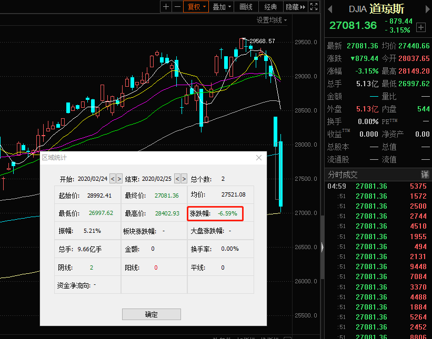
Task: Select the 画线 drawing tool tab
Action: tap(246, 7)
